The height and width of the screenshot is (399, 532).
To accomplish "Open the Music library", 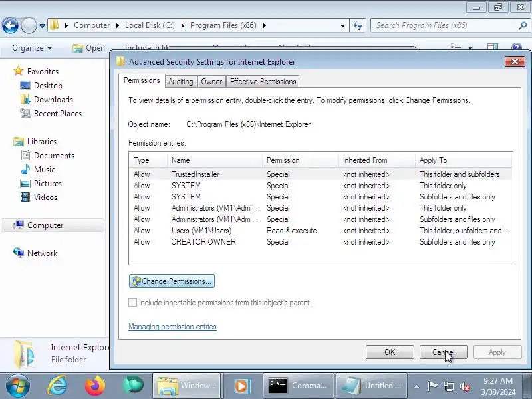I will pos(38,170).
